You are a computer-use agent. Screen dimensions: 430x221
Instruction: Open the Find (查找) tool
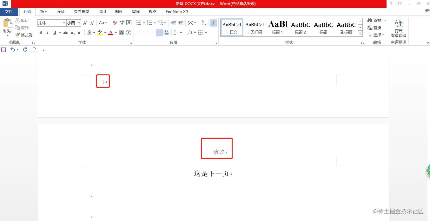point(375,21)
